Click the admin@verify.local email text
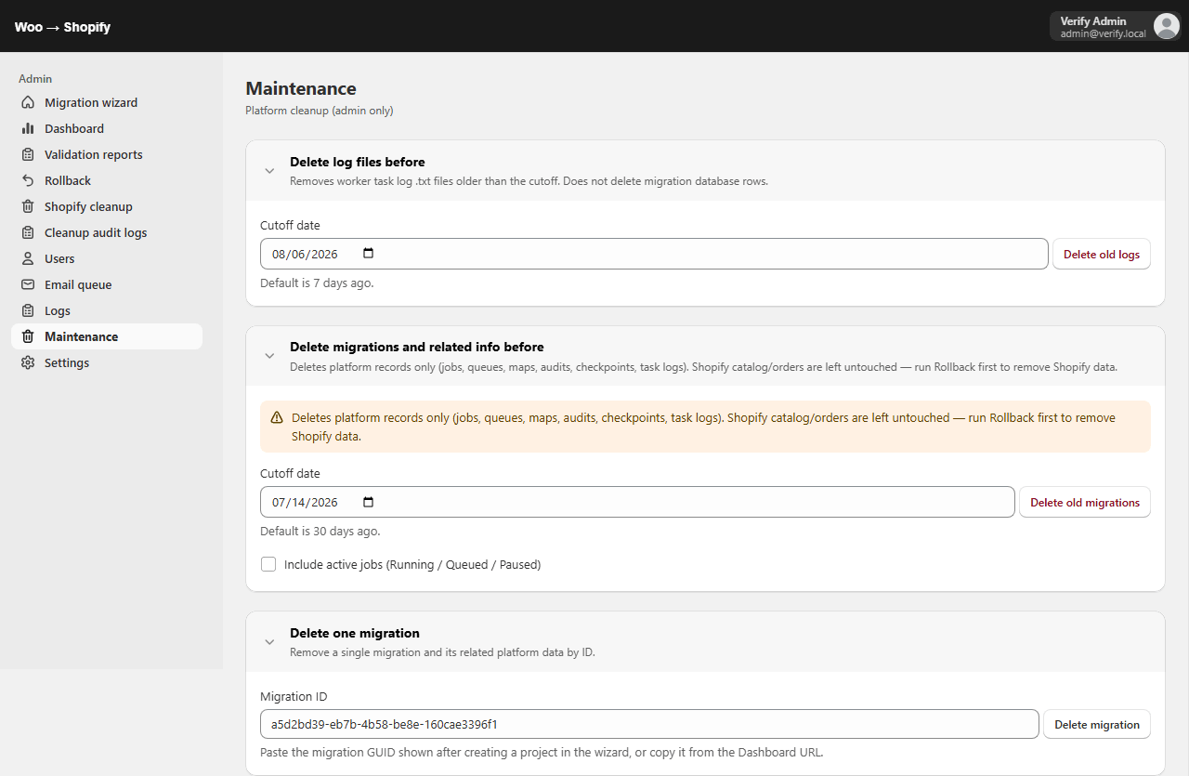This screenshot has height=776, width=1189. coord(1104,33)
